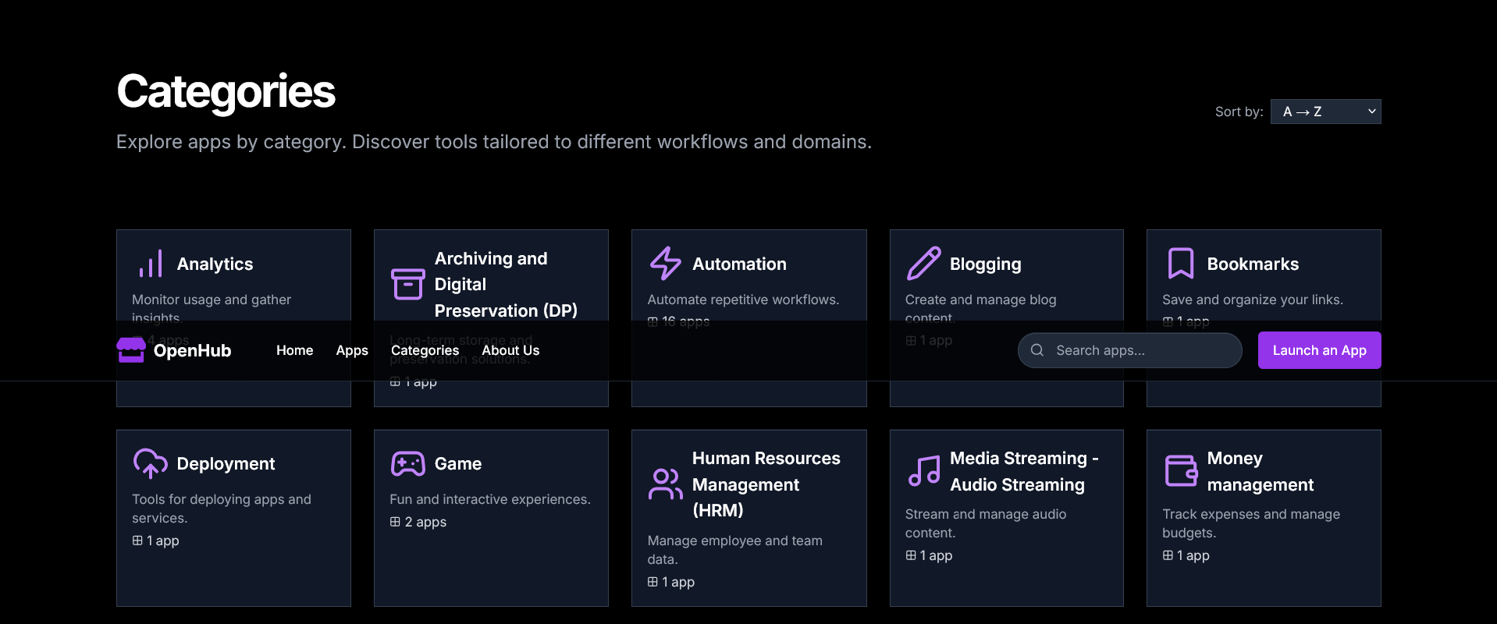The height and width of the screenshot is (624, 1497).
Task: Click the Deployment cloud upload icon
Action: [151, 463]
